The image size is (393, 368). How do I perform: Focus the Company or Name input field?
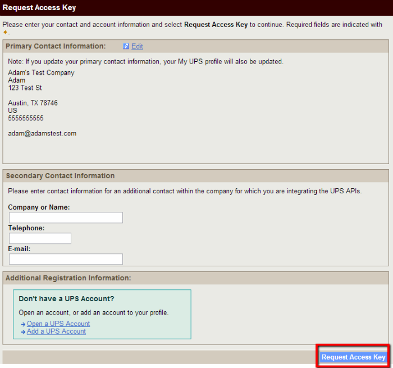pos(66,217)
